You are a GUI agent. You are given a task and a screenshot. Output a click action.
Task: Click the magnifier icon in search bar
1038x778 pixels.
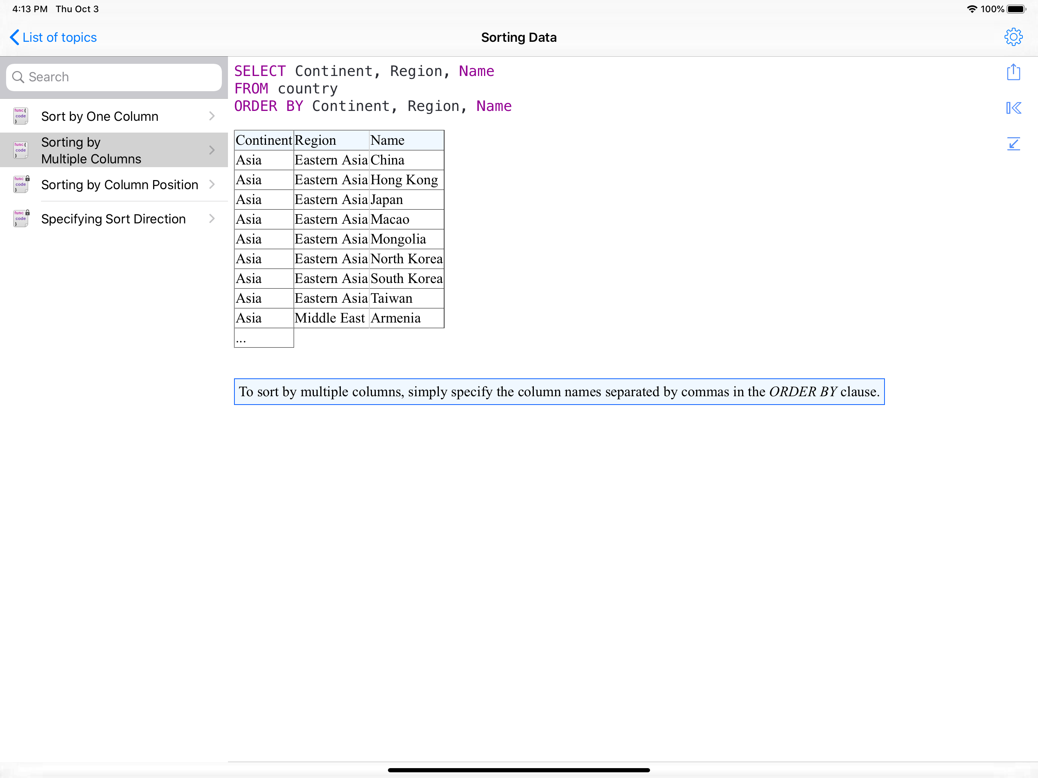coord(18,77)
